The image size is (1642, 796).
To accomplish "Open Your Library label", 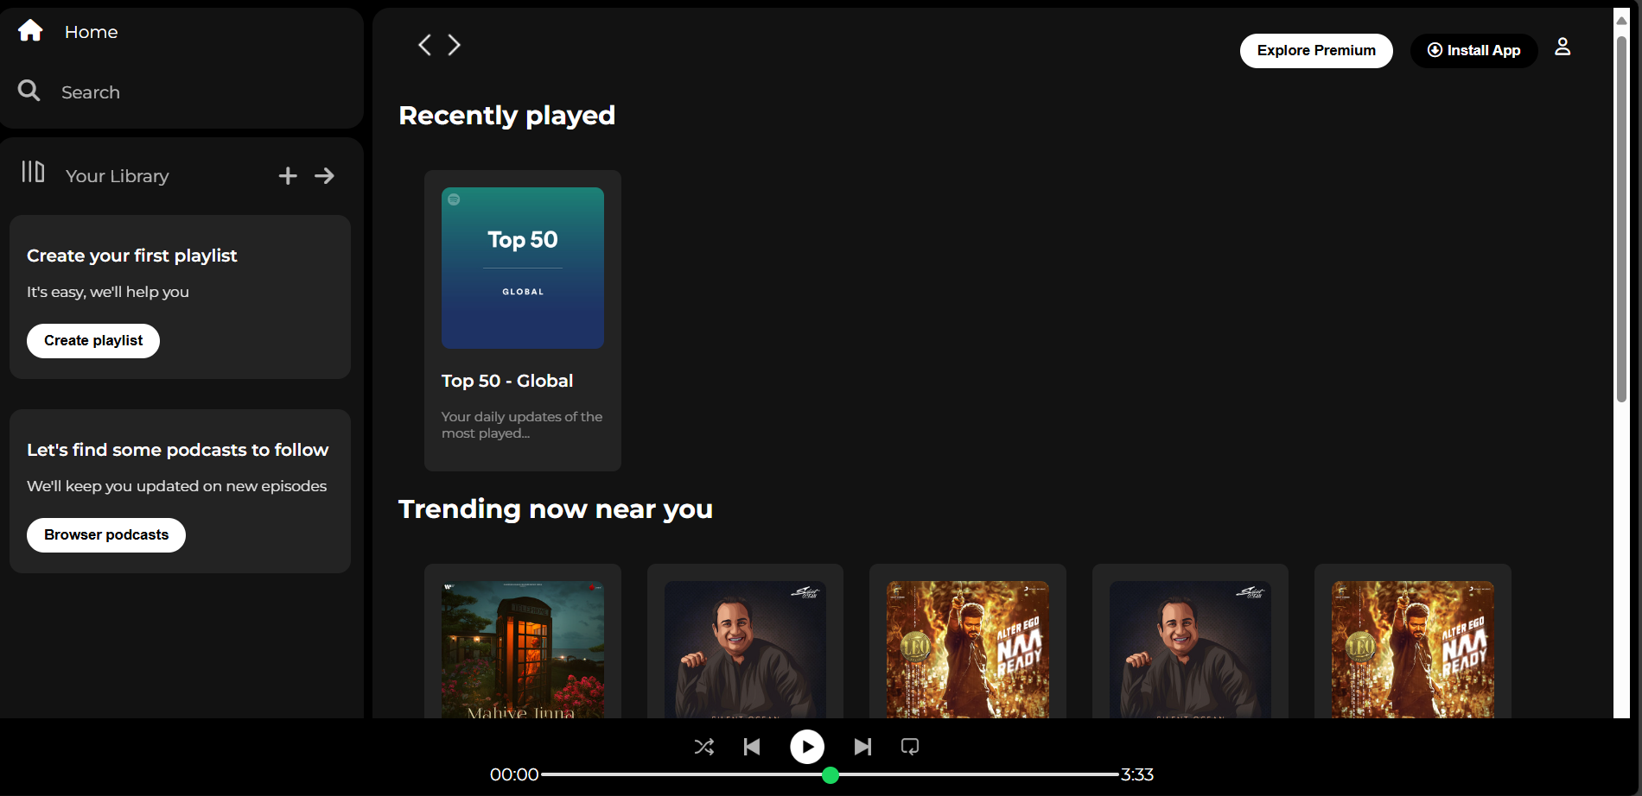I will 118,176.
